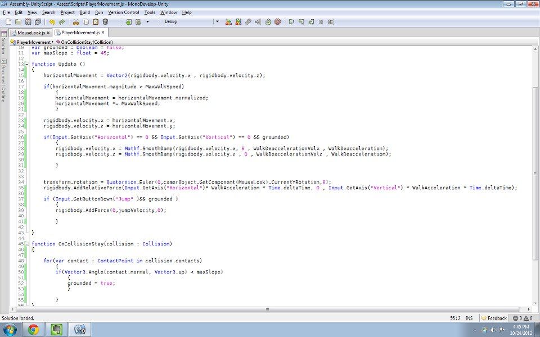
Task: Click the Cut scissors icon
Action: (x=76, y=22)
